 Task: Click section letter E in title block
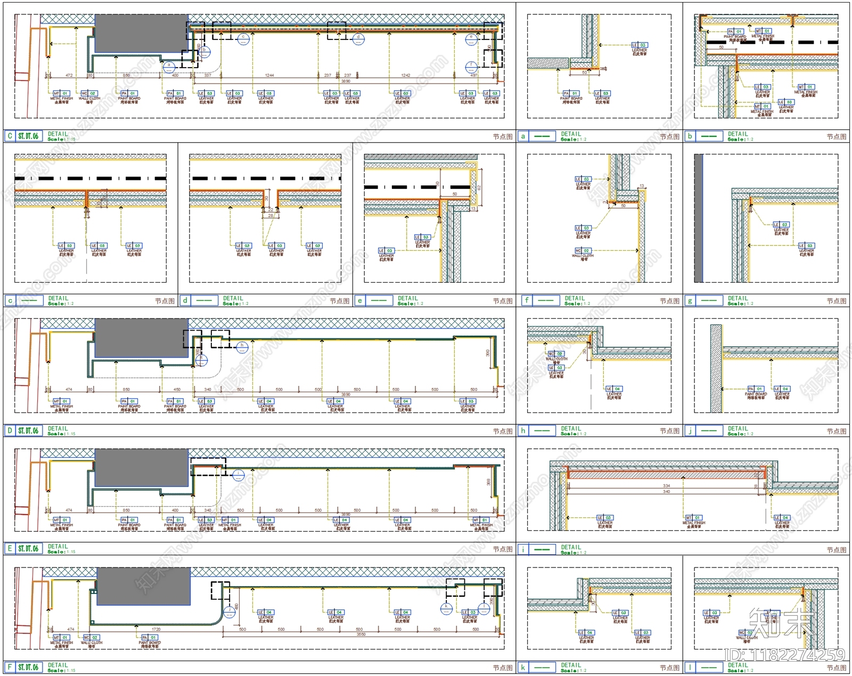coord(10,548)
